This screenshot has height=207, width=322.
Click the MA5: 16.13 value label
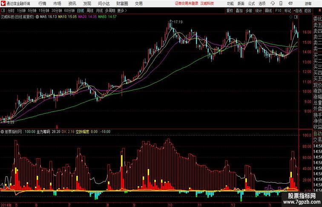[x=48, y=17]
